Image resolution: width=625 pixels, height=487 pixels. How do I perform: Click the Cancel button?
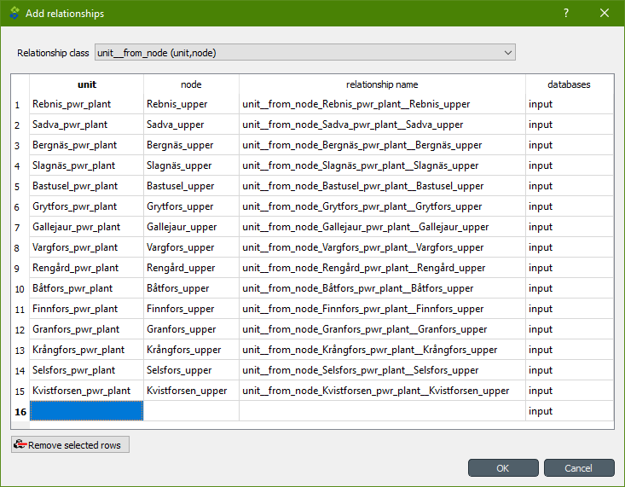pos(579,468)
